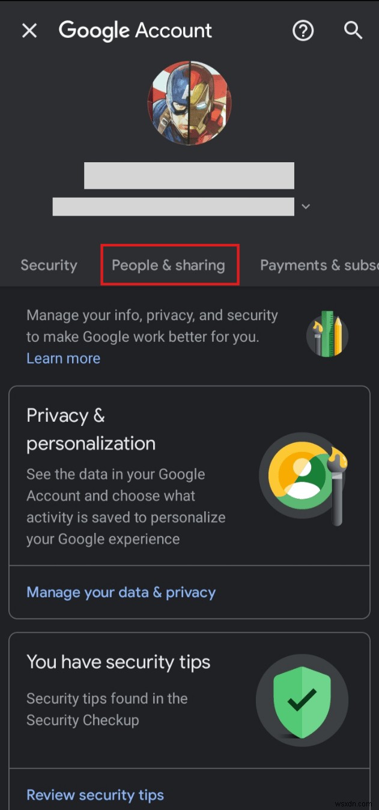This screenshot has width=379, height=810.
Task: Select the People & sharing tab
Action: (169, 265)
